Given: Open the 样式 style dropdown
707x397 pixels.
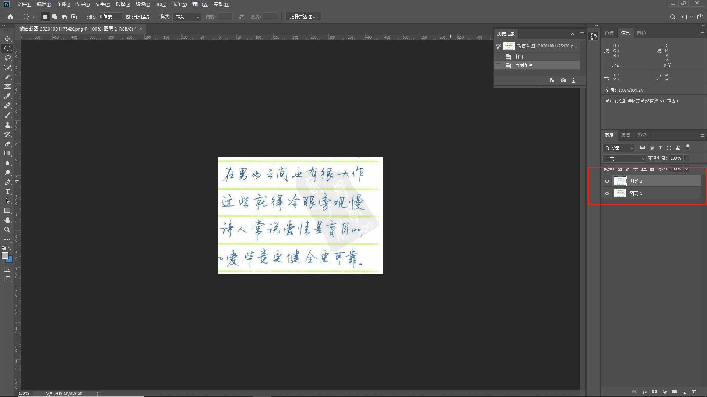Looking at the screenshot, I should click(187, 17).
